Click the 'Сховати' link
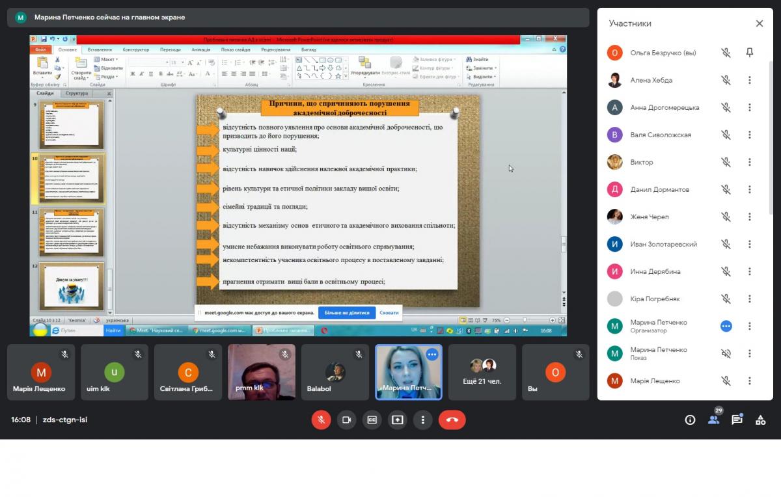The image size is (781, 497). tap(389, 312)
